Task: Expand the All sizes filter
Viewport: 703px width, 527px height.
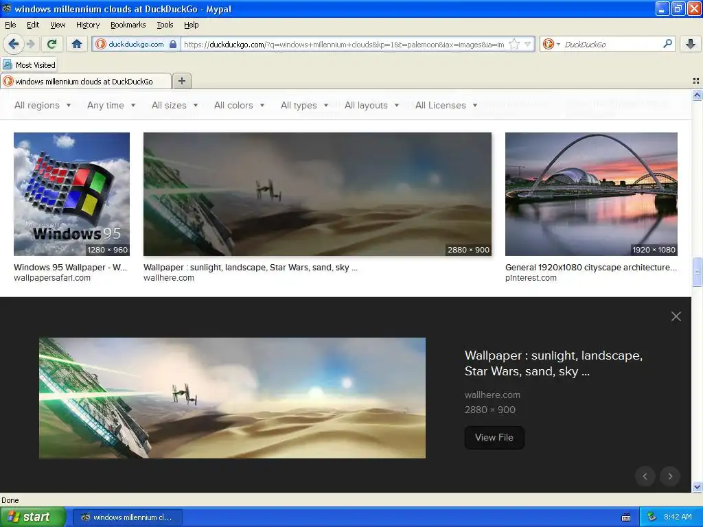Action: 174,105
